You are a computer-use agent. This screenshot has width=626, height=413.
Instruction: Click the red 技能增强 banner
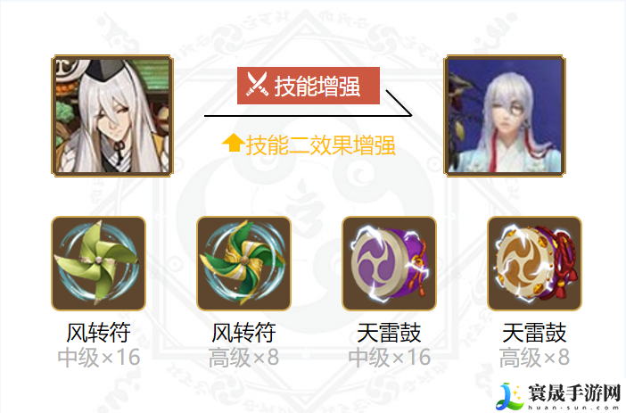click(x=309, y=86)
